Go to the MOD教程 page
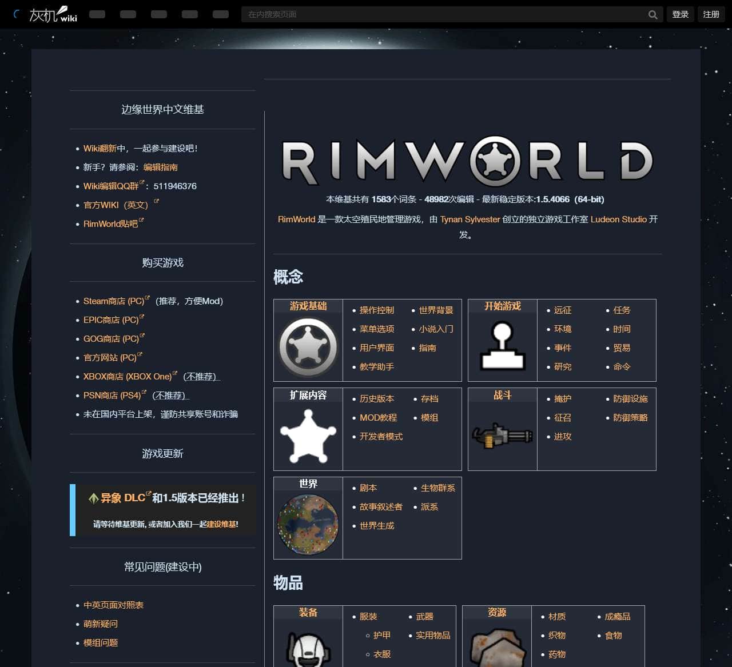The width and height of the screenshot is (732, 667). (x=378, y=418)
